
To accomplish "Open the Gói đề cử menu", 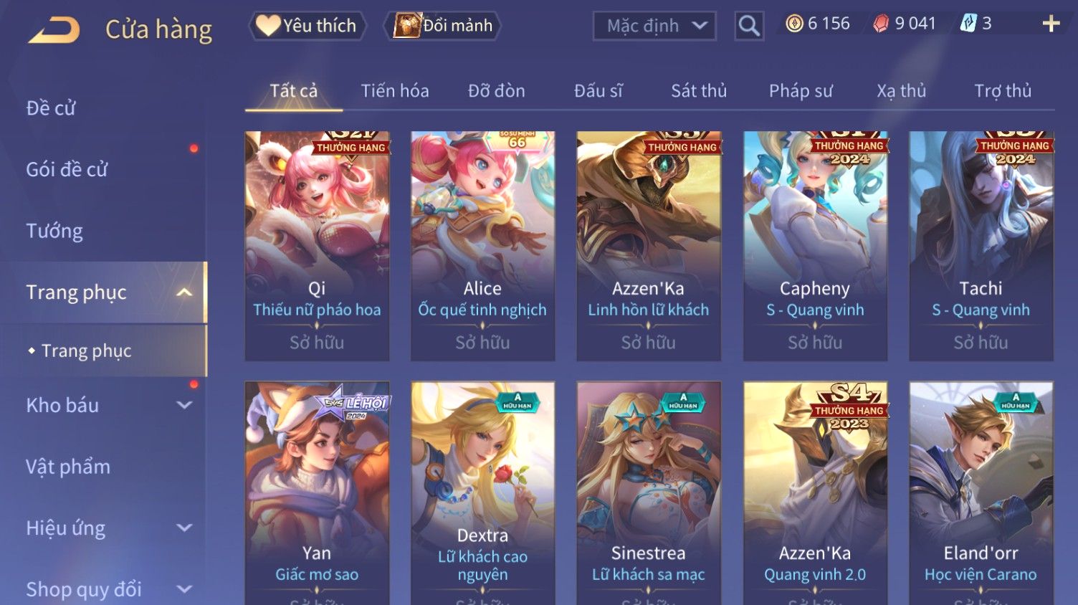I will tap(67, 170).
